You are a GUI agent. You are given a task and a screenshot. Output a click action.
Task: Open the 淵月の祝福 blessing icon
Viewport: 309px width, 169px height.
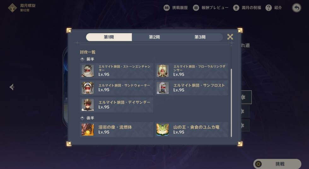tap(236, 8)
